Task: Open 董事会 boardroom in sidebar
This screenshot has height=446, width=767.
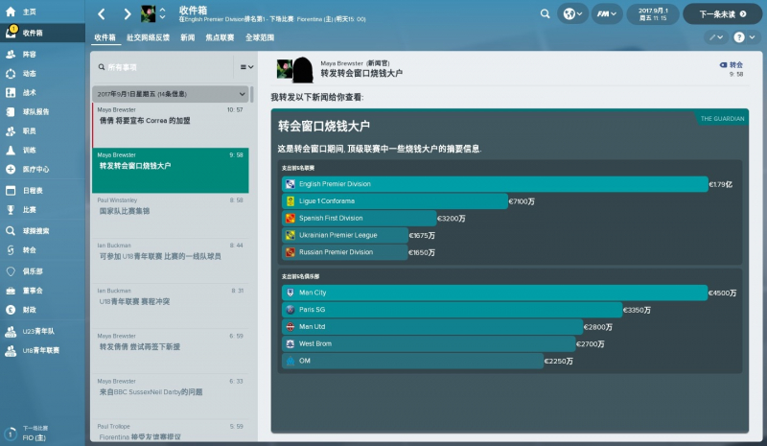Action: pos(32,290)
